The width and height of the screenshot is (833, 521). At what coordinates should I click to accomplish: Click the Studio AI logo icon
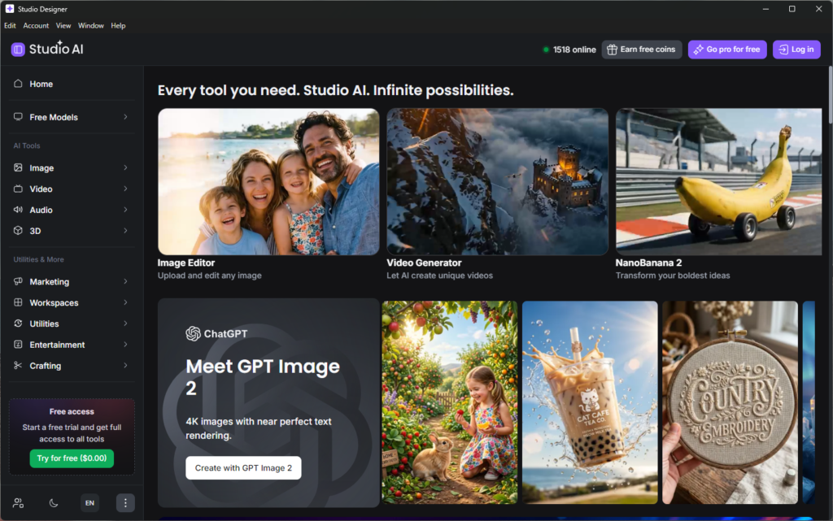pyautogui.click(x=18, y=50)
